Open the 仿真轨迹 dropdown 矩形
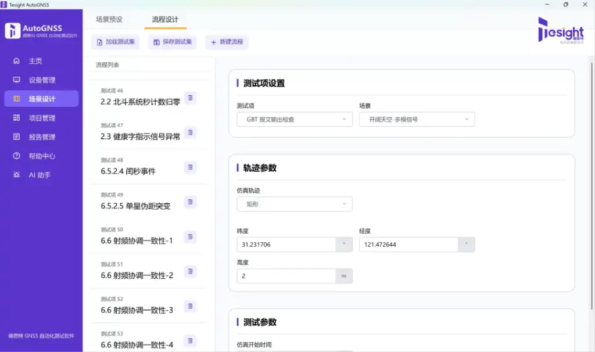The width and height of the screenshot is (595, 352). pos(295,204)
